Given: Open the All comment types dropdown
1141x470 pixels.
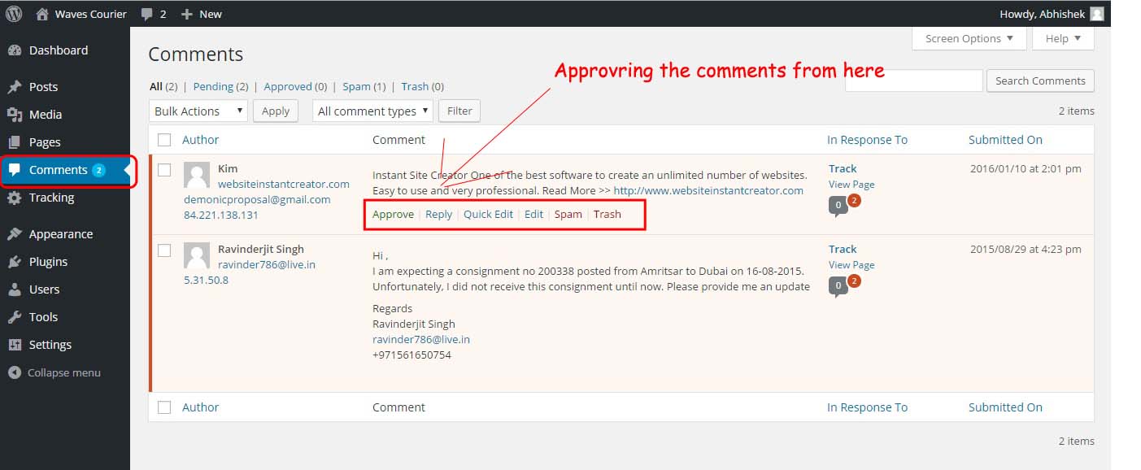Looking at the screenshot, I should 372,111.
